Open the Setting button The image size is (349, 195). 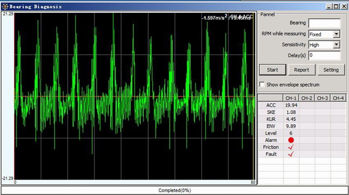(x=331, y=70)
